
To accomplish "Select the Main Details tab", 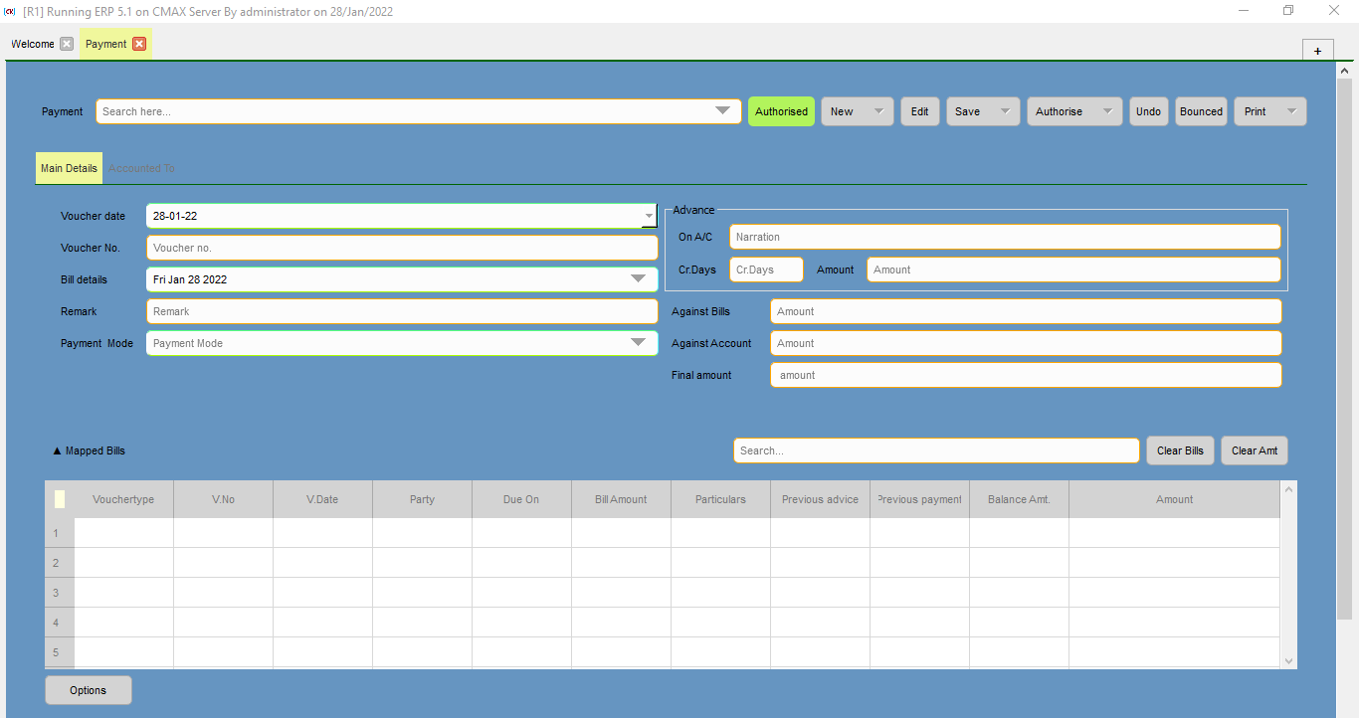I will [x=69, y=168].
